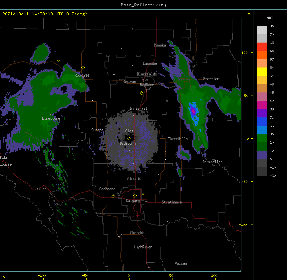Click the 100 tick on the right km axis

(244, 53)
